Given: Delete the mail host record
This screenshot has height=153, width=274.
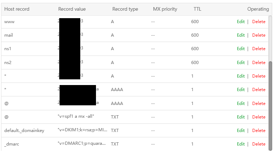Looking at the screenshot, I should 259,35.
